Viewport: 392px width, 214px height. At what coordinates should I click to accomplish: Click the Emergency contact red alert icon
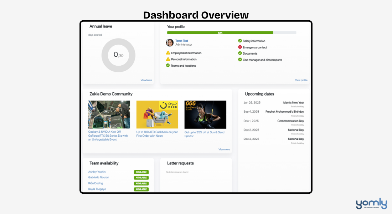[x=240, y=47]
